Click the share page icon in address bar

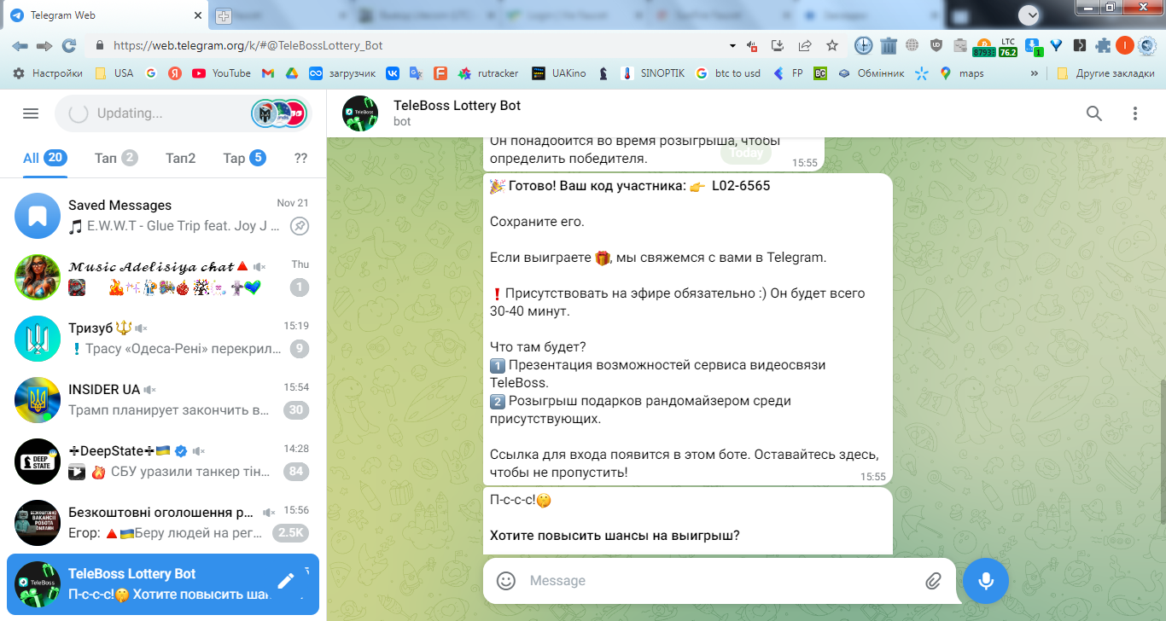805,46
